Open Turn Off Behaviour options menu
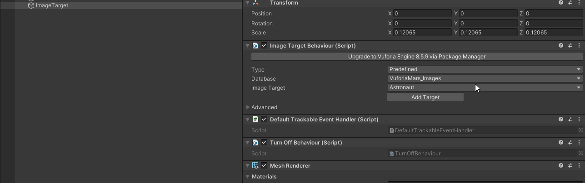Image resolution: width=585 pixels, height=183 pixels. [x=579, y=143]
